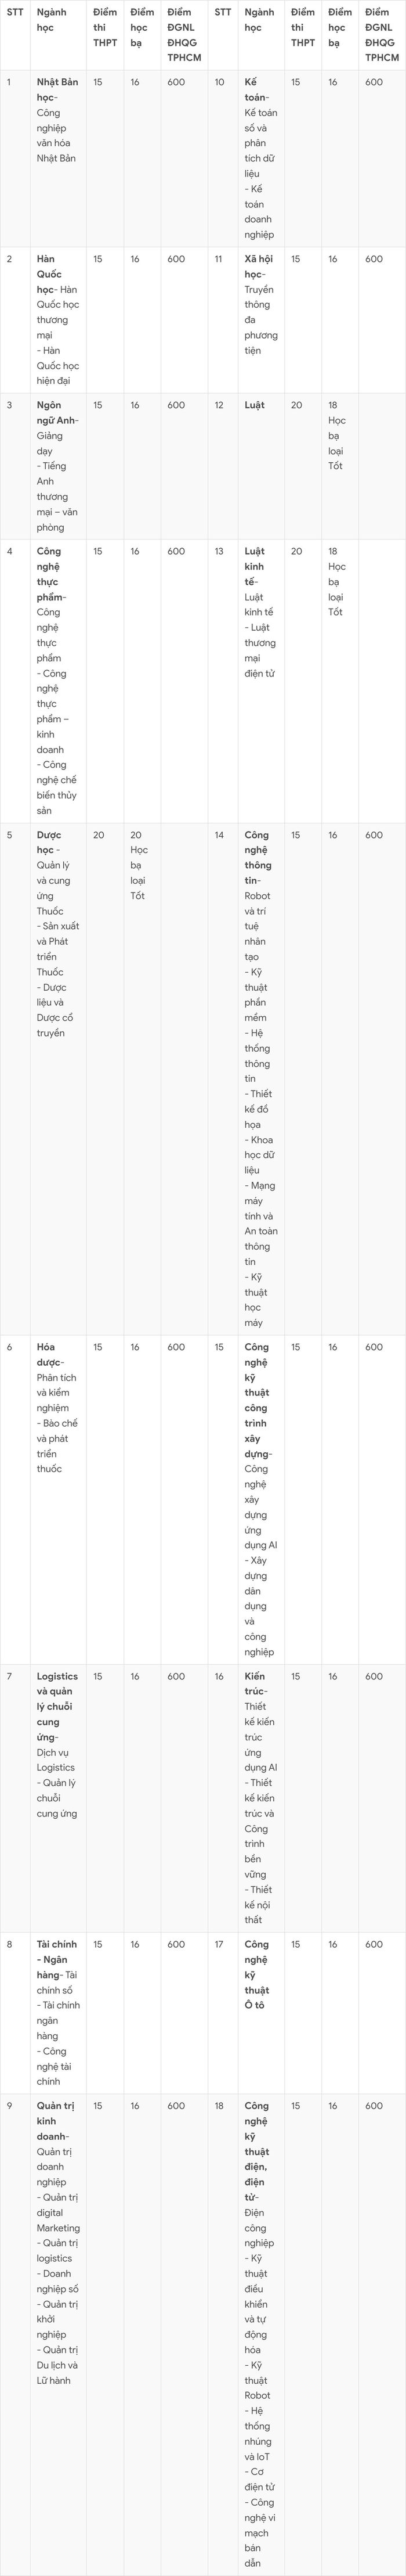Click the 'Công nghệ kỹ thuật Ô tô' major
Viewport: 406px width, 2576px height.
[x=257, y=1975]
